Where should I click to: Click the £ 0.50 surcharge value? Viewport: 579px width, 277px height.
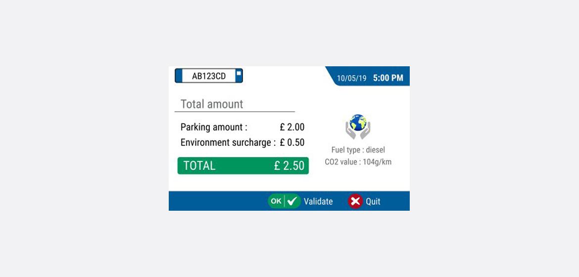click(292, 142)
